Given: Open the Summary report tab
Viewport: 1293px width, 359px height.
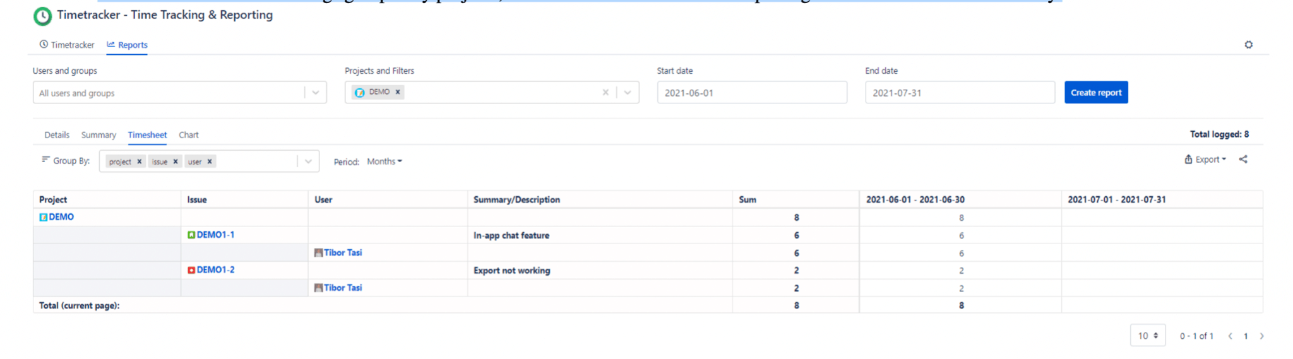Looking at the screenshot, I should click(x=98, y=135).
